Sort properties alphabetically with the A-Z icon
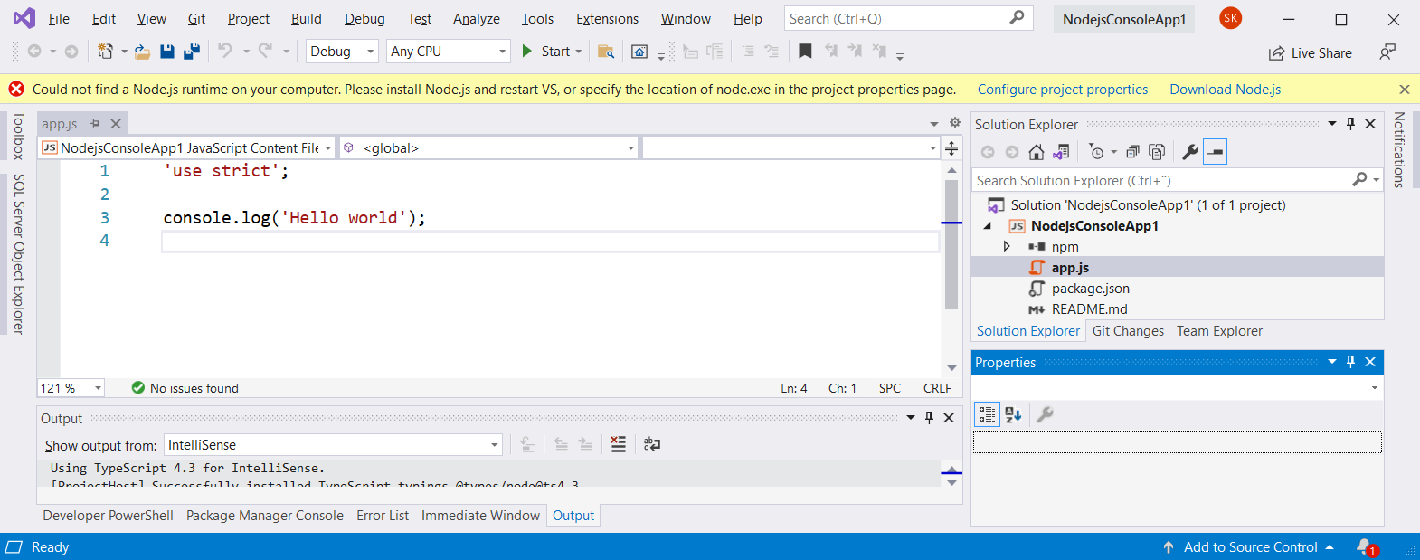The height and width of the screenshot is (560, 1420). tap(1013, 414)
